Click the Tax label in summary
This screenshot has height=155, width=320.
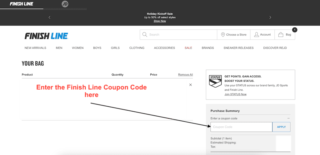coord(213,147)
